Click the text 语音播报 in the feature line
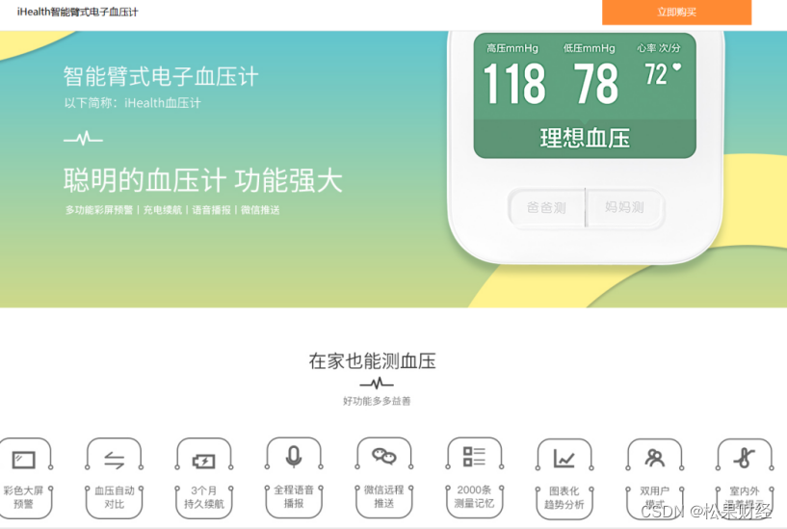This screenshot has height=529, width=787. click(211, 210)
